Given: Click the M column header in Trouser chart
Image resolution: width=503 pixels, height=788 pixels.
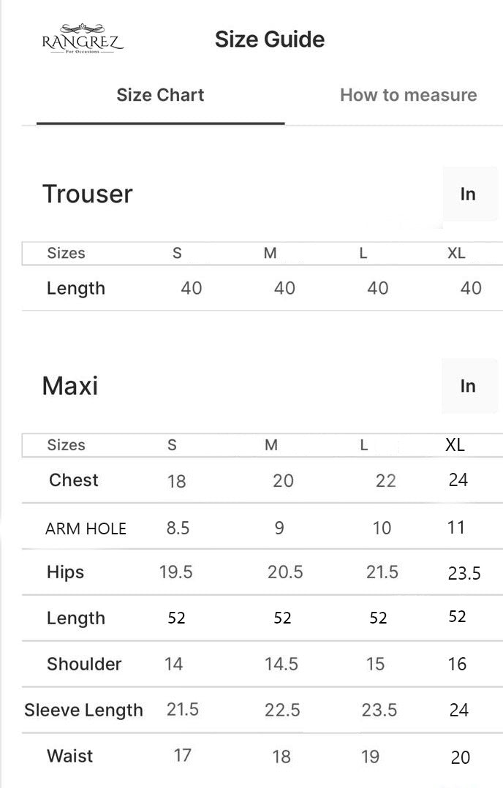Looking at the screenshot, I should [270, 253].
